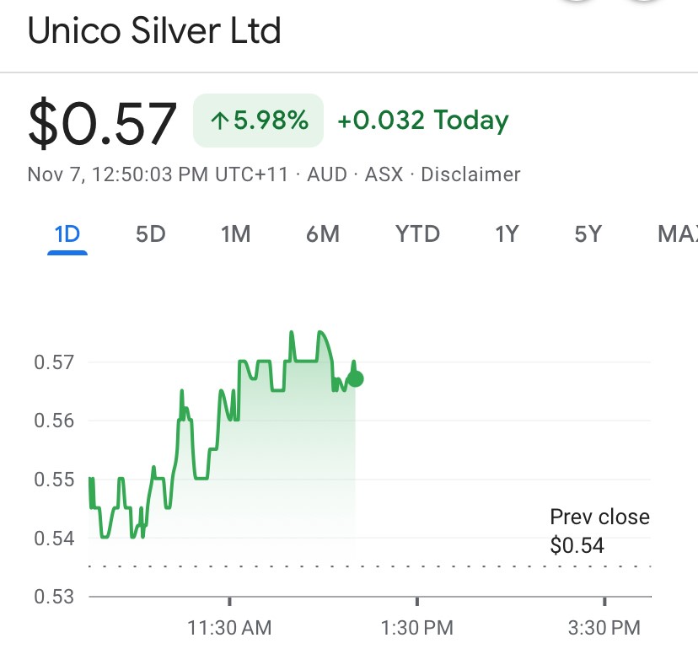The width and height of the screenshot is (698, 654).
Task: Open the Disclaimer link
Action: coord(470,174)
